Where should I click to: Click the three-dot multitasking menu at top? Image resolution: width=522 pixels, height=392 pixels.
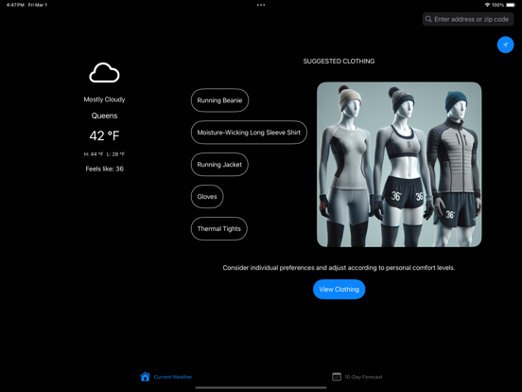[x=261, y=5]
